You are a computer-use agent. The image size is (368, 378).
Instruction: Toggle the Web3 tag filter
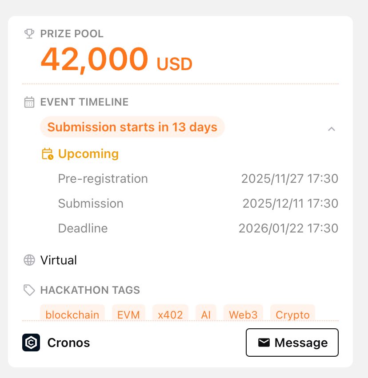pyautogui.click(x=243, y=315)
